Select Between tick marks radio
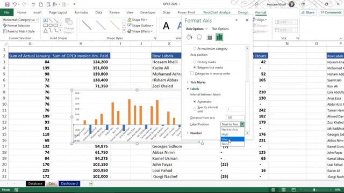The width and height of the screenshot is (344, 193). [x=195, y=68]
